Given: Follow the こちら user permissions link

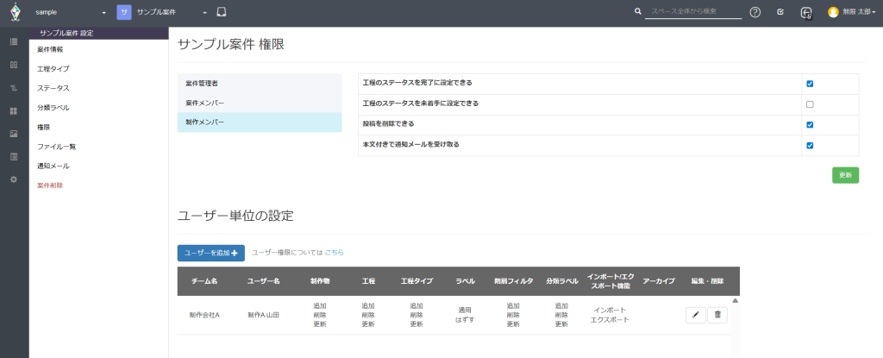Looking at the screenshot, I should [x=334, y=253].
